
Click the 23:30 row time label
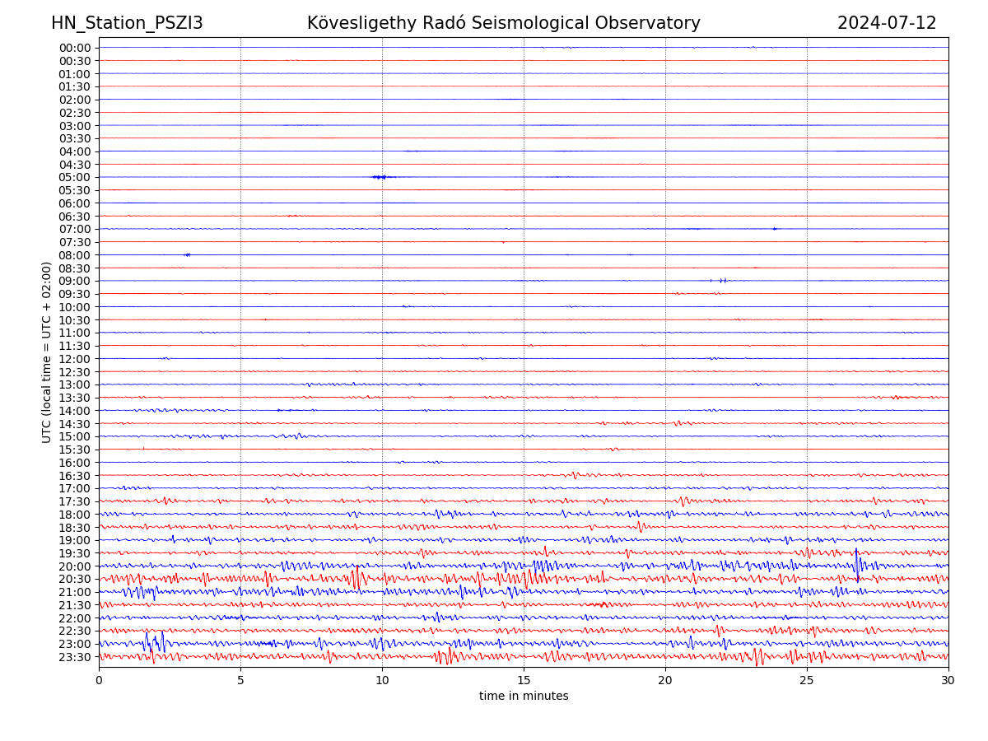click(75, 657)
